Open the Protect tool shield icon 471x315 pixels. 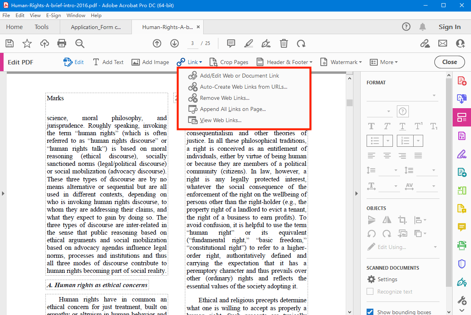(x=462, y=264)
